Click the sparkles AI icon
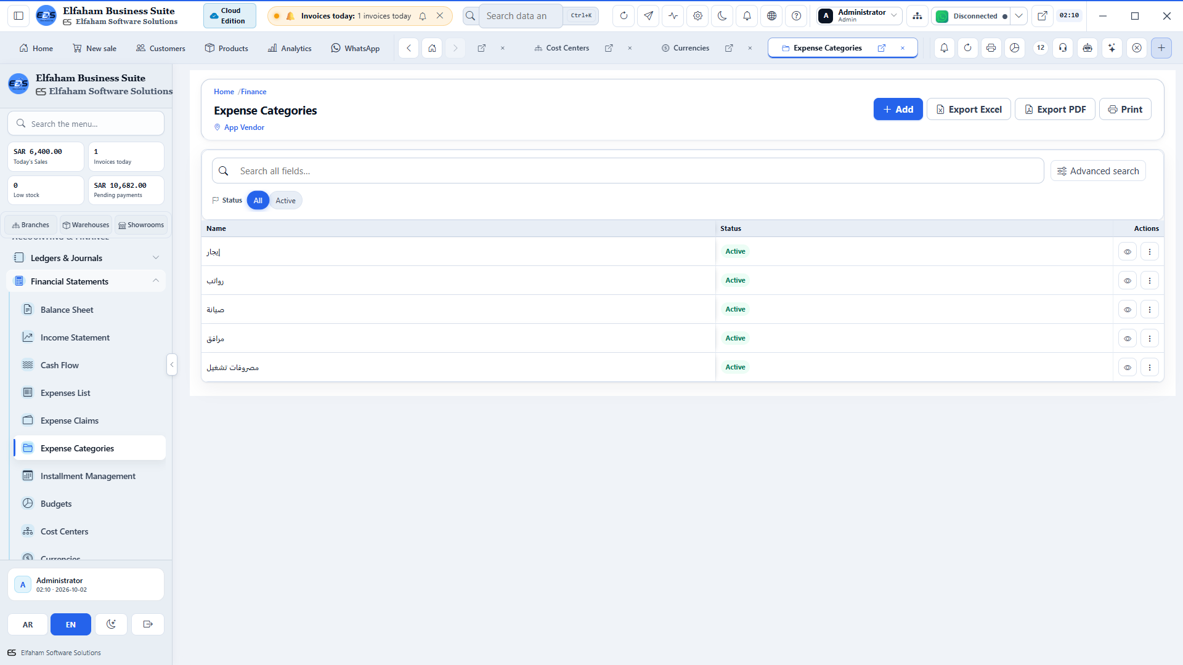This screenshot has height=665, width=1183. point(1112,48)
